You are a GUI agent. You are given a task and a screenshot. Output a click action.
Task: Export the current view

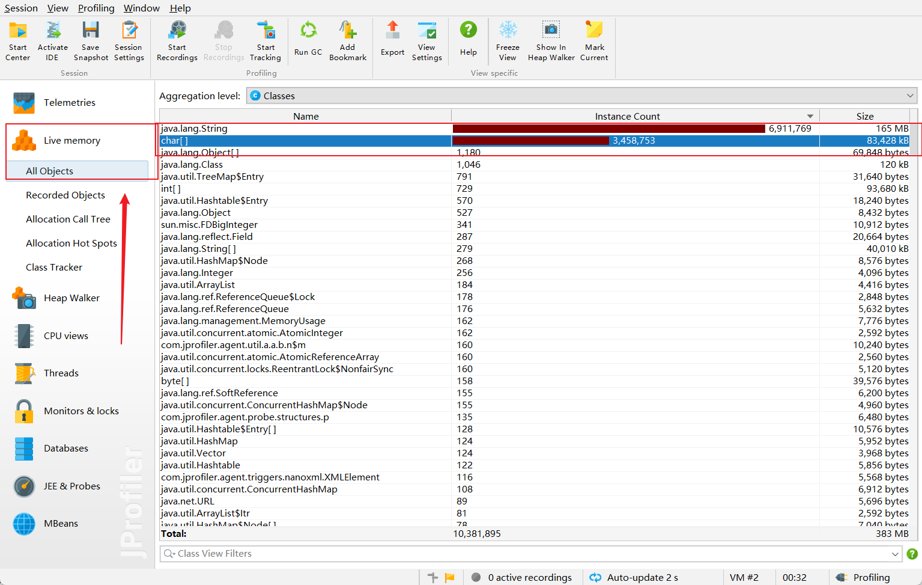click(x=393, y=39)
